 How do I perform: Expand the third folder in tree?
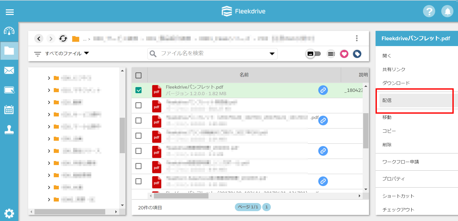click(49, 102)
